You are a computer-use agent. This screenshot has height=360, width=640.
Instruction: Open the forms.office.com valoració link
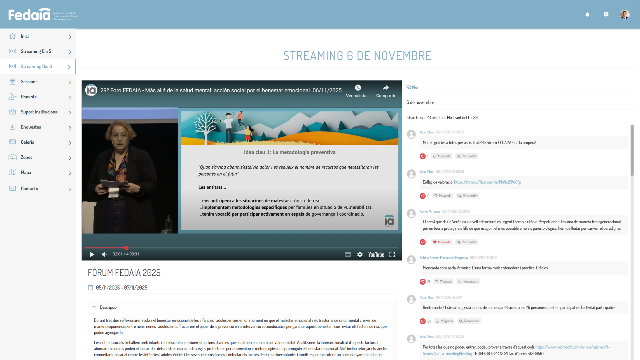pos(487,182)
